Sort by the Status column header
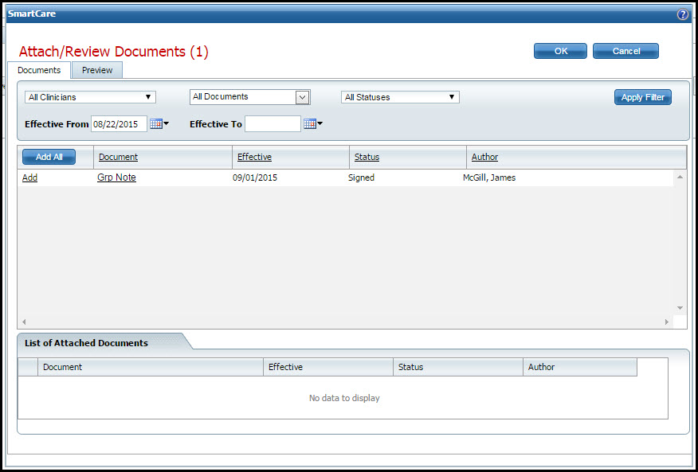This screenshot has width=698, height=472. 367,157
